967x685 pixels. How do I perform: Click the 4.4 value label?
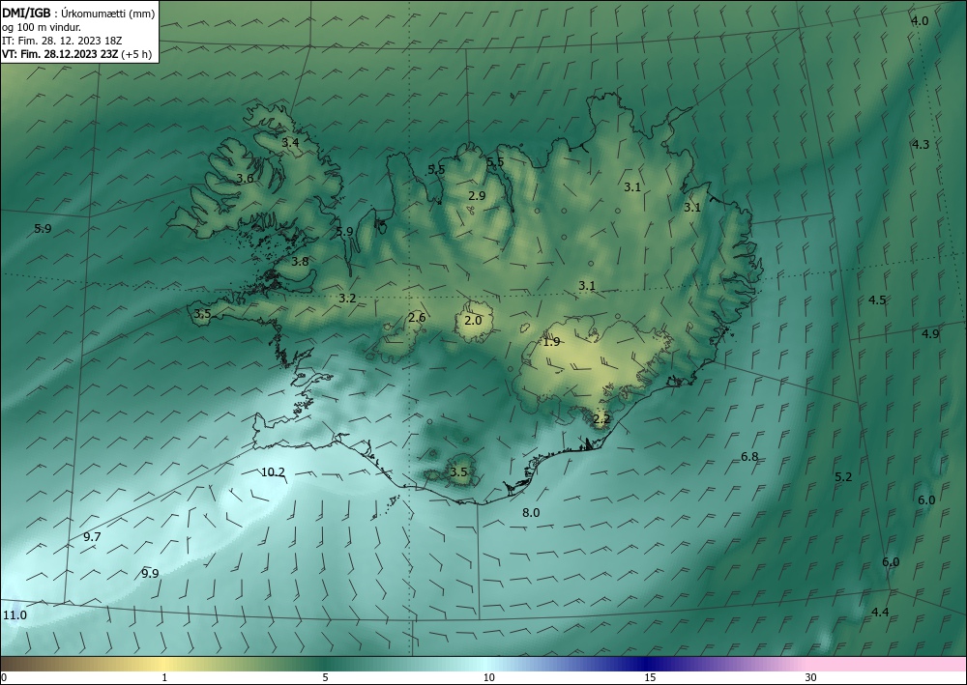[880, 613]
